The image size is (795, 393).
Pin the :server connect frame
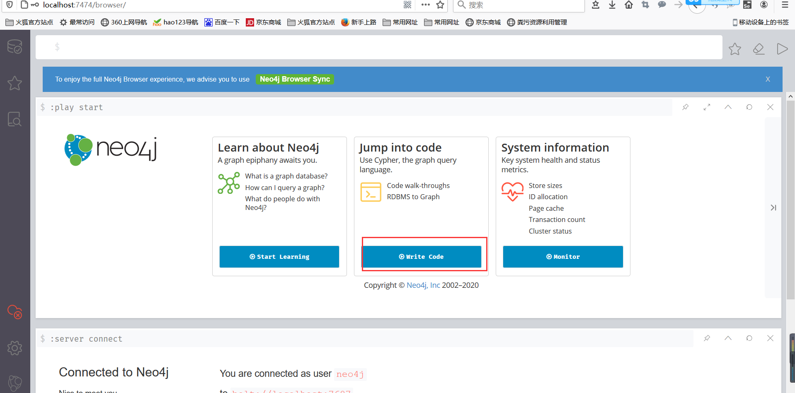pos(707,338)
